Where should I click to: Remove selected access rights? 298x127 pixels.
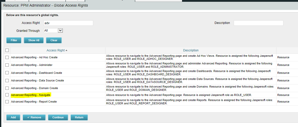point(34,117)
